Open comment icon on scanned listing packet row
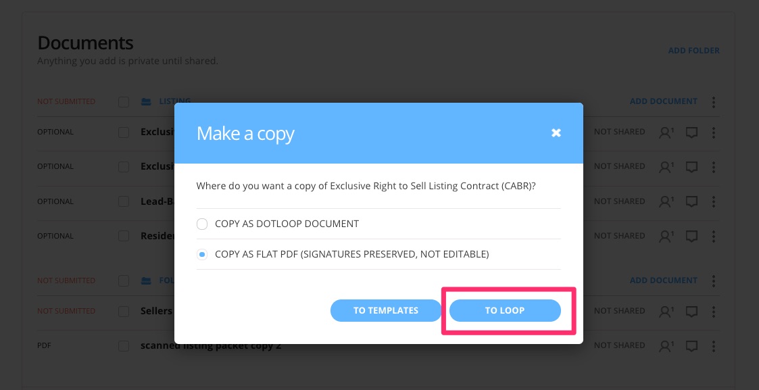The height and width of the screenshot is (390, 759). coord(691,346)
